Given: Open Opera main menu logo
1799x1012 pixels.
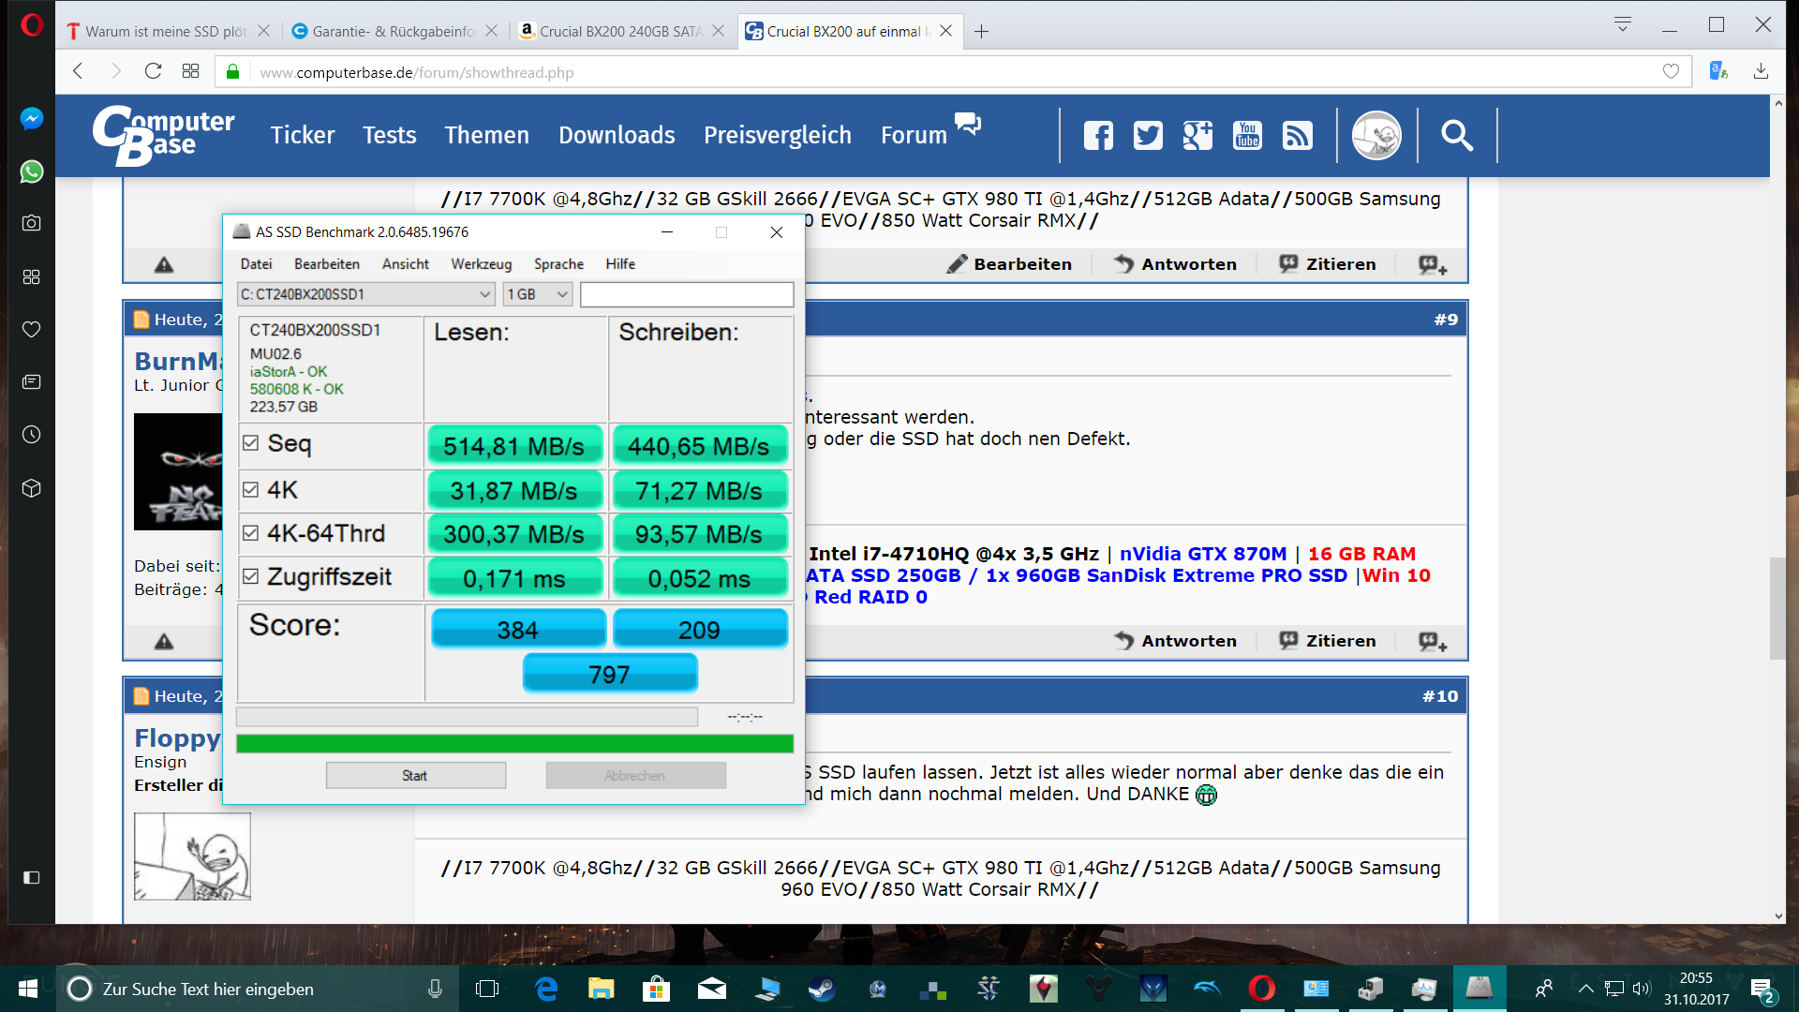Looking at the screenshot, I should point(31,25).
